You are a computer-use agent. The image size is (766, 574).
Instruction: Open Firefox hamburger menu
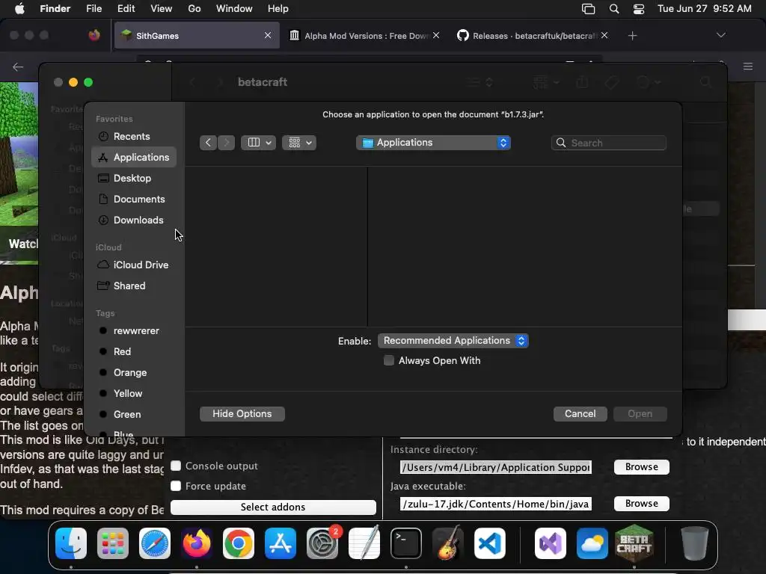748,67
